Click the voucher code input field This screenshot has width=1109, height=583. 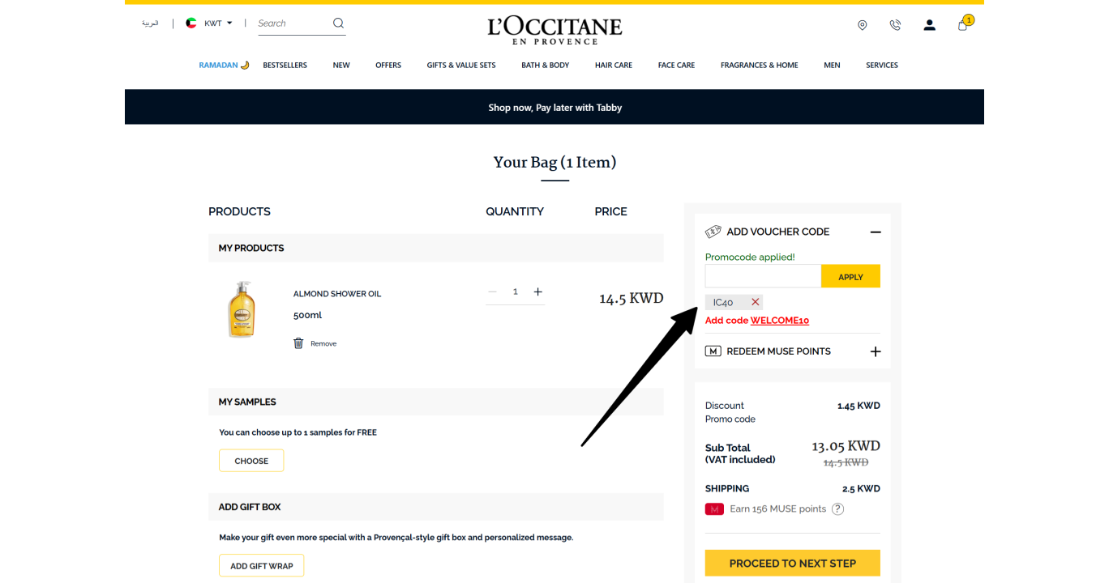click(x=763, y=276)
